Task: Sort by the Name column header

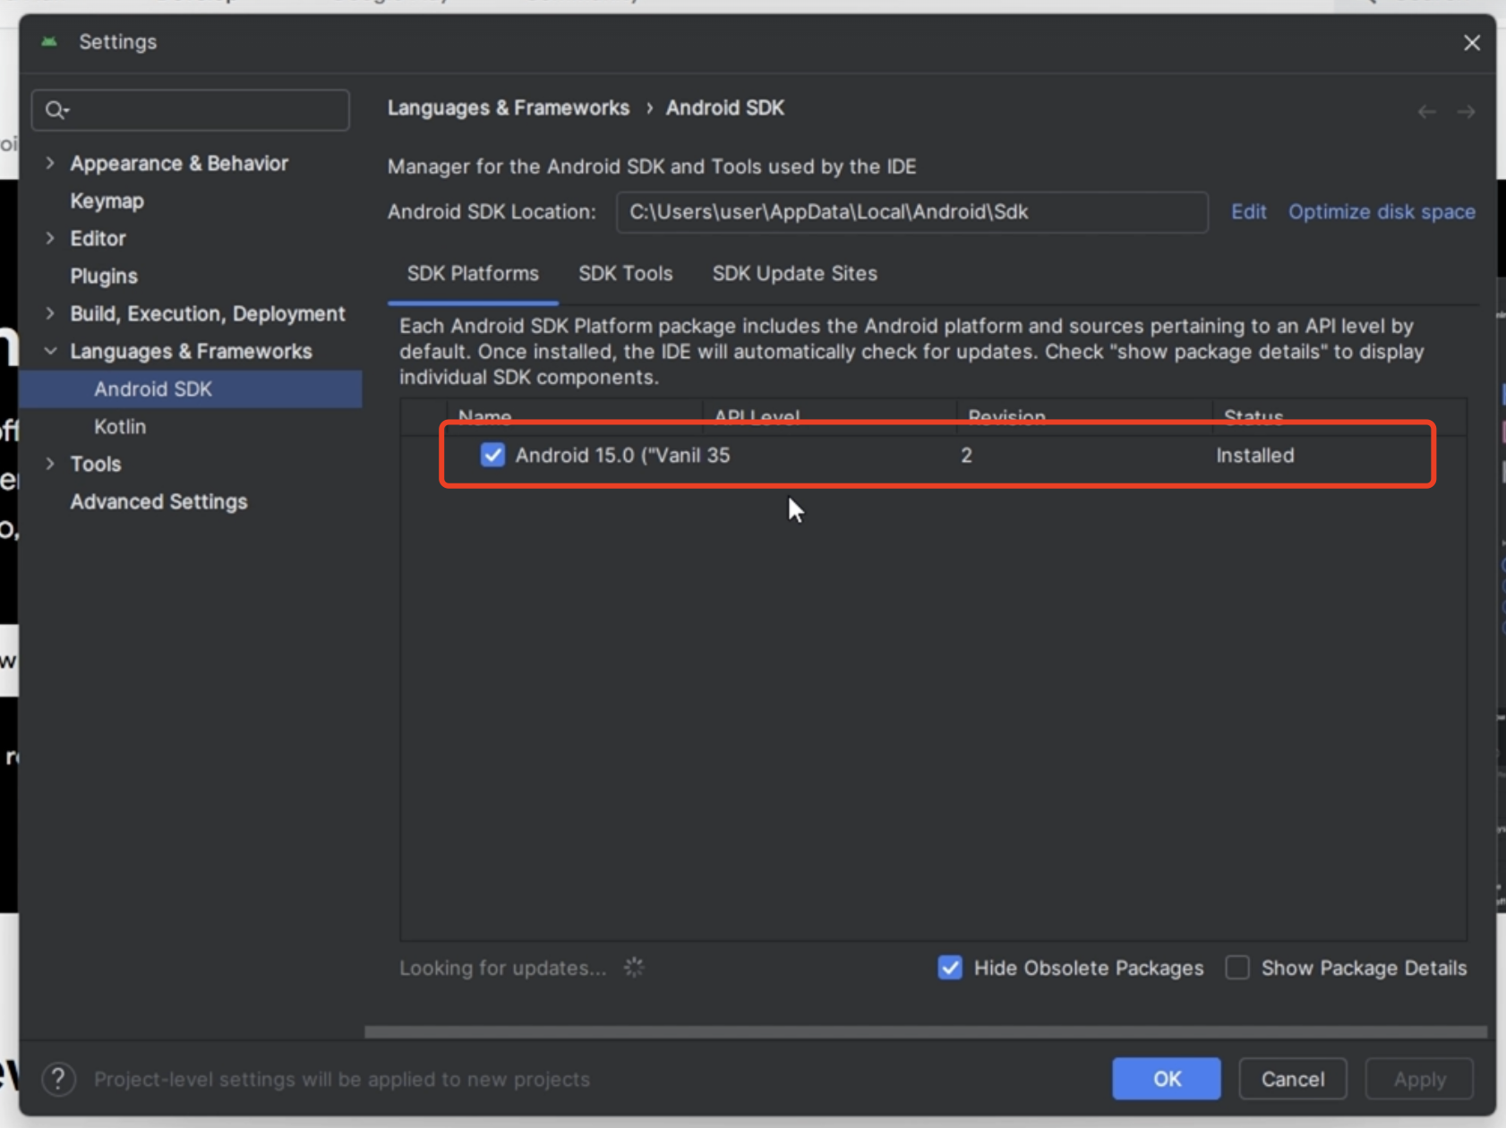Action: 484,417
